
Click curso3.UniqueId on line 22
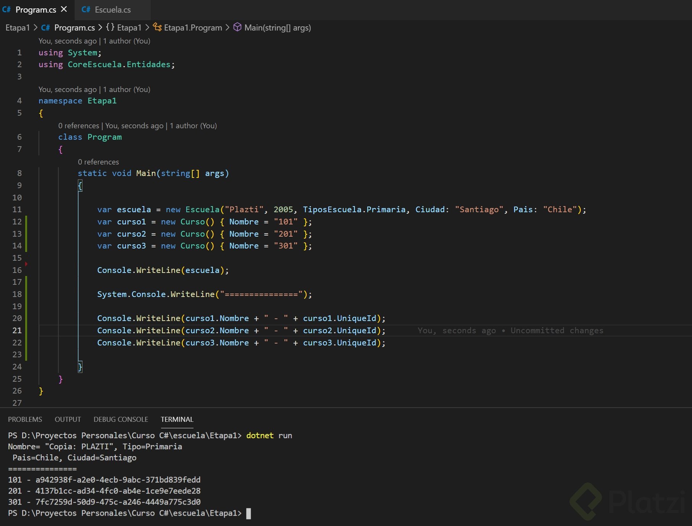coord(340,343)
